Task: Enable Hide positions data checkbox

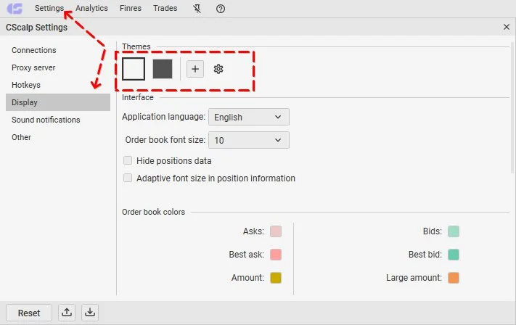Action: point(128,160)
